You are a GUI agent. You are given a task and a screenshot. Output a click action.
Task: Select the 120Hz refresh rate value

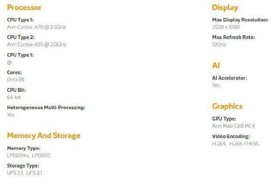pyautogui.click(x=219, y=44)
